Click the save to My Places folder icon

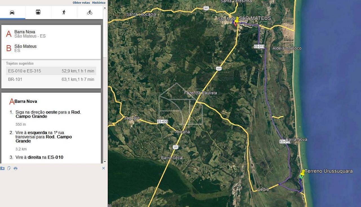click(3, 168)
